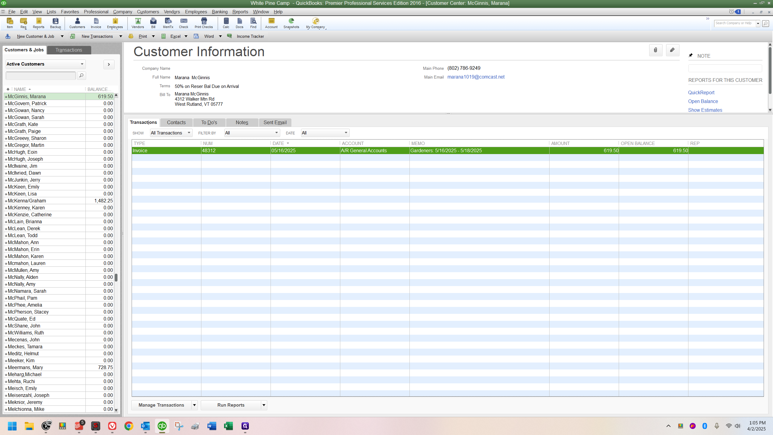Click the Bill toolbar icon
Image resolution: width=773 pixels, height=435 pixels.
point(153,23)
